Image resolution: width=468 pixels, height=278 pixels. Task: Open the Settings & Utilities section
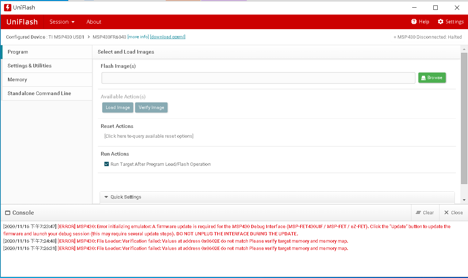[47, 66]
